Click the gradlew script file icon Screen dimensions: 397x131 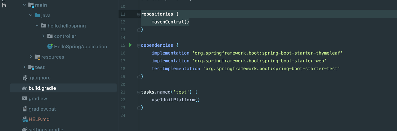click(x=25, y=98)
